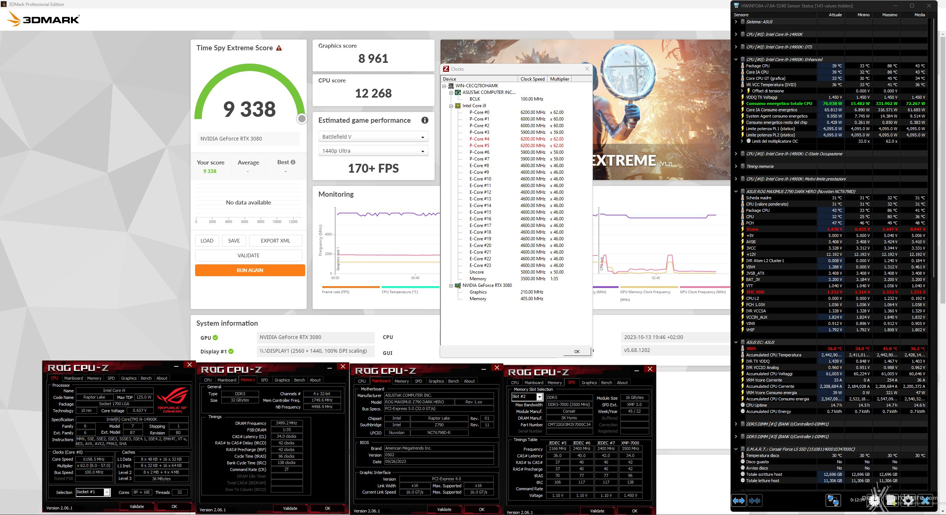The height and width of the screenshot is (515, 946).
Task: Click the warning triangle beside Time Spy Extreme Score
Action: point(279,48)
